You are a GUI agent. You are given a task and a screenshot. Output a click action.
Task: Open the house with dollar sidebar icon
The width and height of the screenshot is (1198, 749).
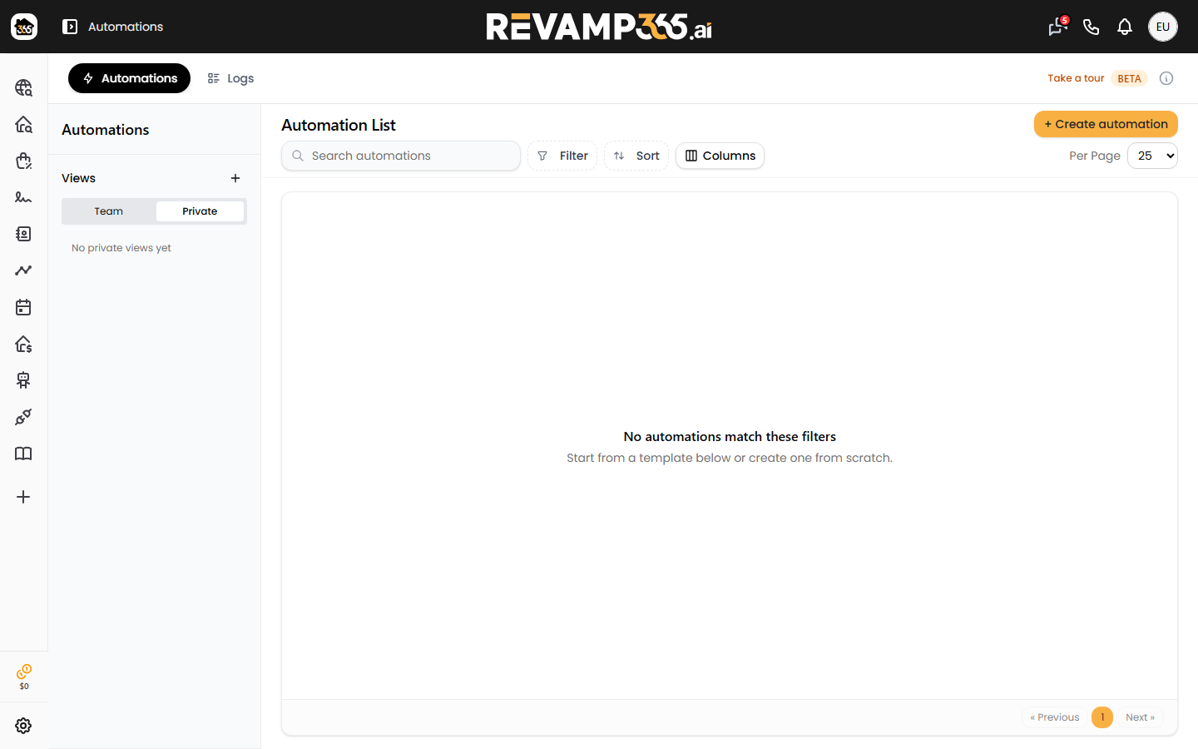pos(23,344)
